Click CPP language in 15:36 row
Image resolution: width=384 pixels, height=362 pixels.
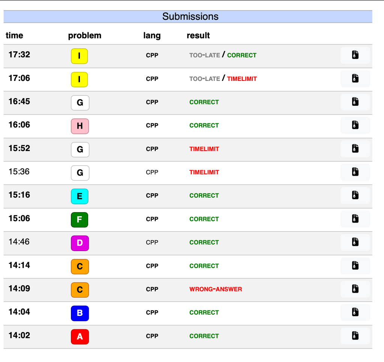(x=152, y=172)
